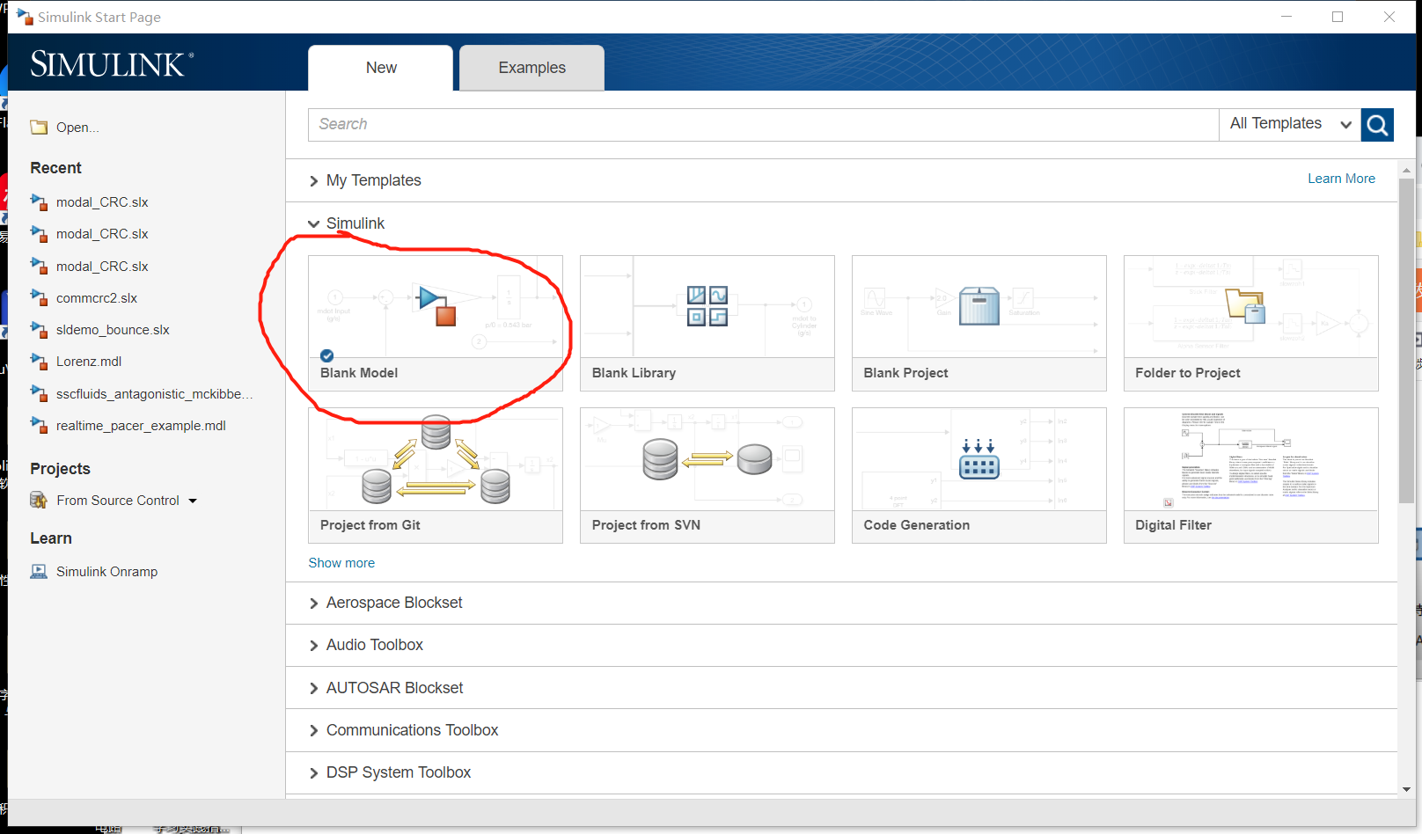The image size is (1422, 834).
Task: Select the Blank Library template
Action: click(x=707, y=323)
